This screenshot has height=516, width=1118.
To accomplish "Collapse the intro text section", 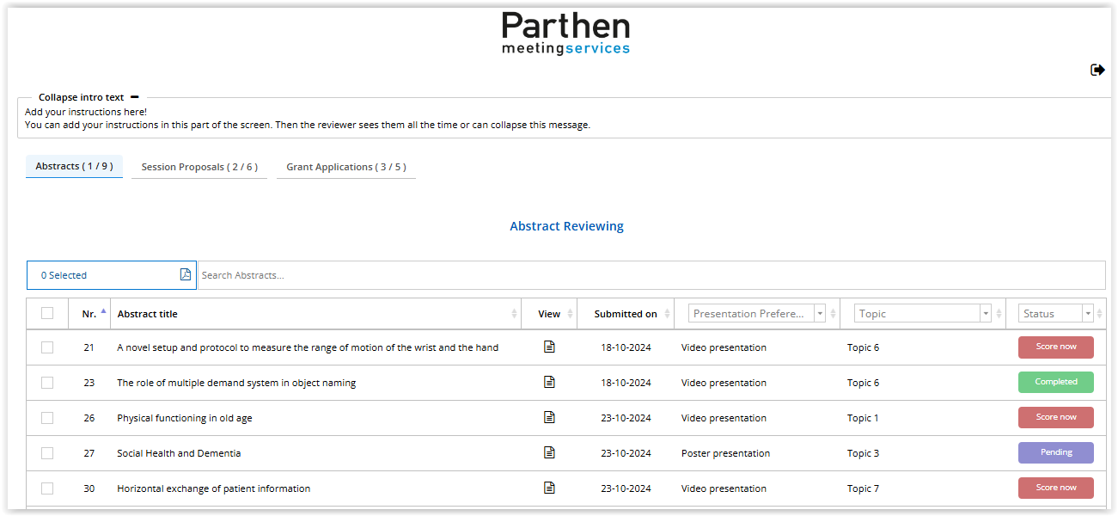I will pyautogui.click(x=134, y=97).
